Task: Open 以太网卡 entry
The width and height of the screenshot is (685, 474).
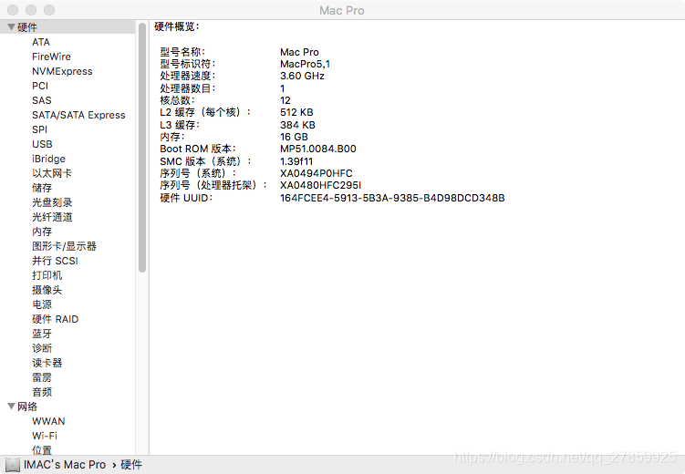Action: coord(52,173)
